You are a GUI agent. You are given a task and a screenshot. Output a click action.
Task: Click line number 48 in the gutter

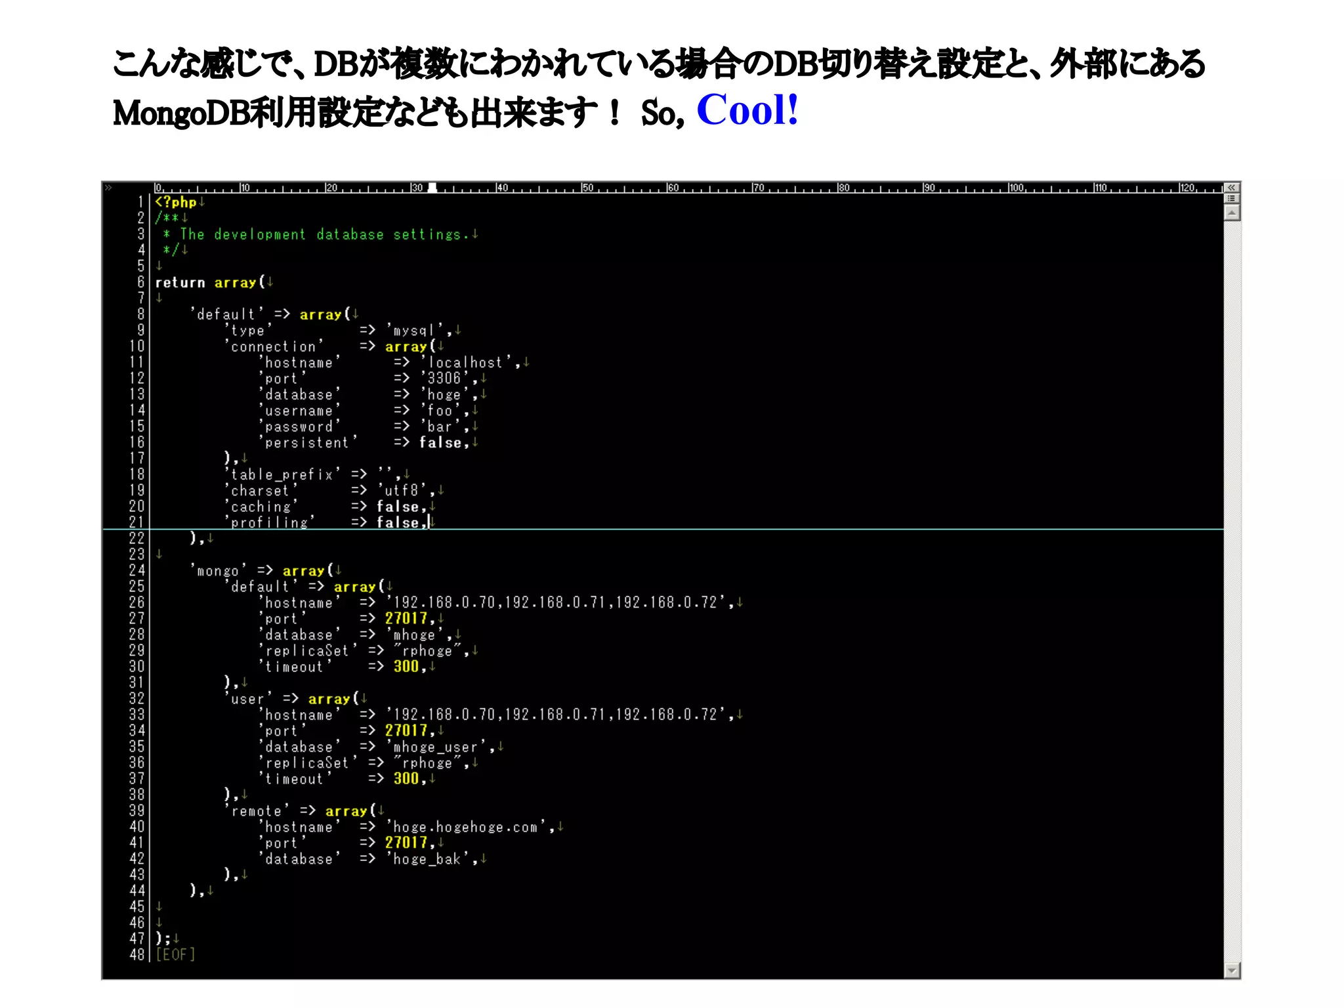pos(136,954)
